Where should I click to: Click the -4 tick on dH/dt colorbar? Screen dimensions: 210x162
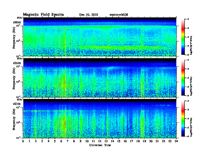(x=188, y=37)
